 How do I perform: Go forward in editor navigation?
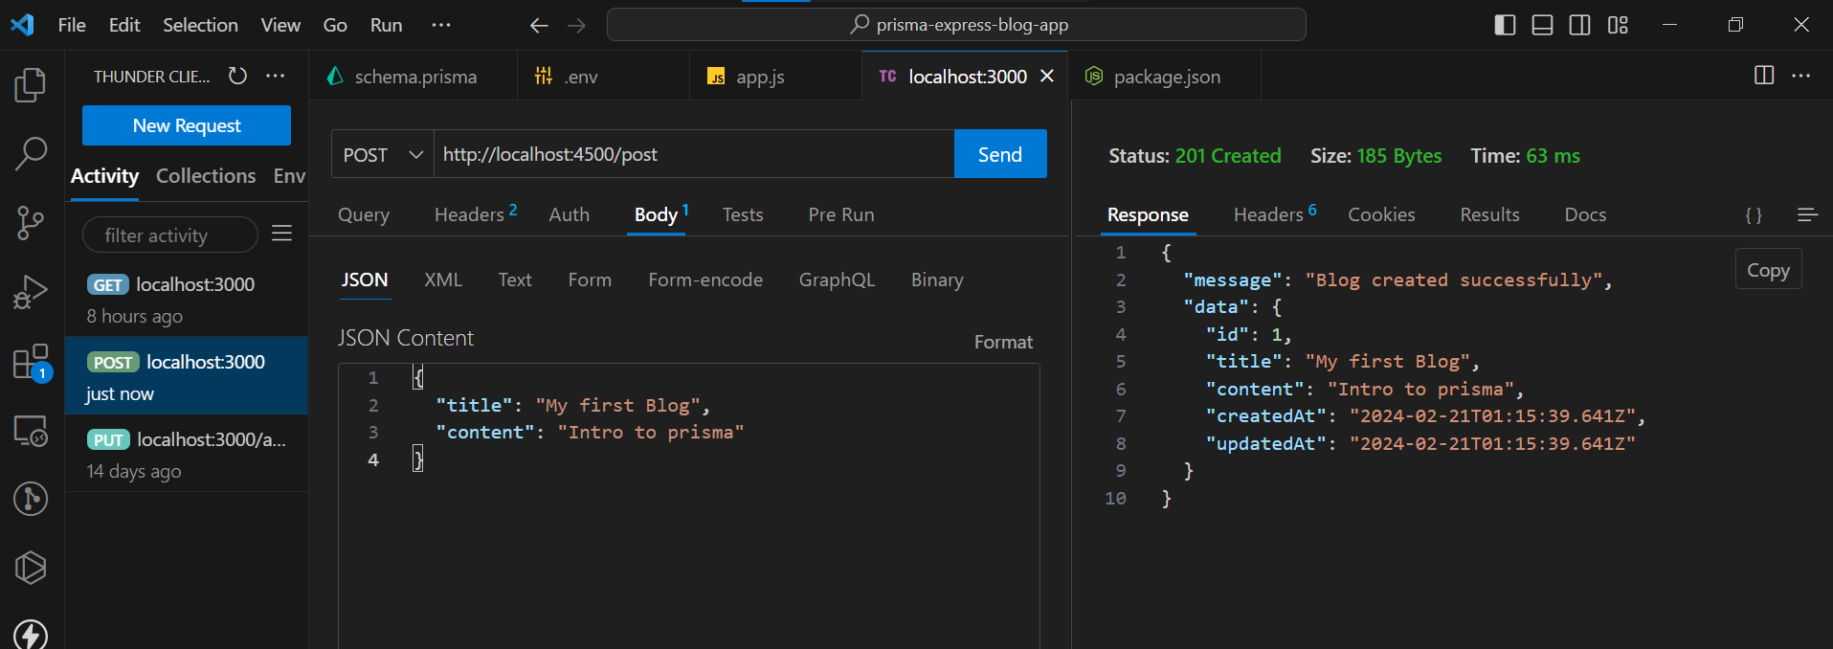coord(576,25)
